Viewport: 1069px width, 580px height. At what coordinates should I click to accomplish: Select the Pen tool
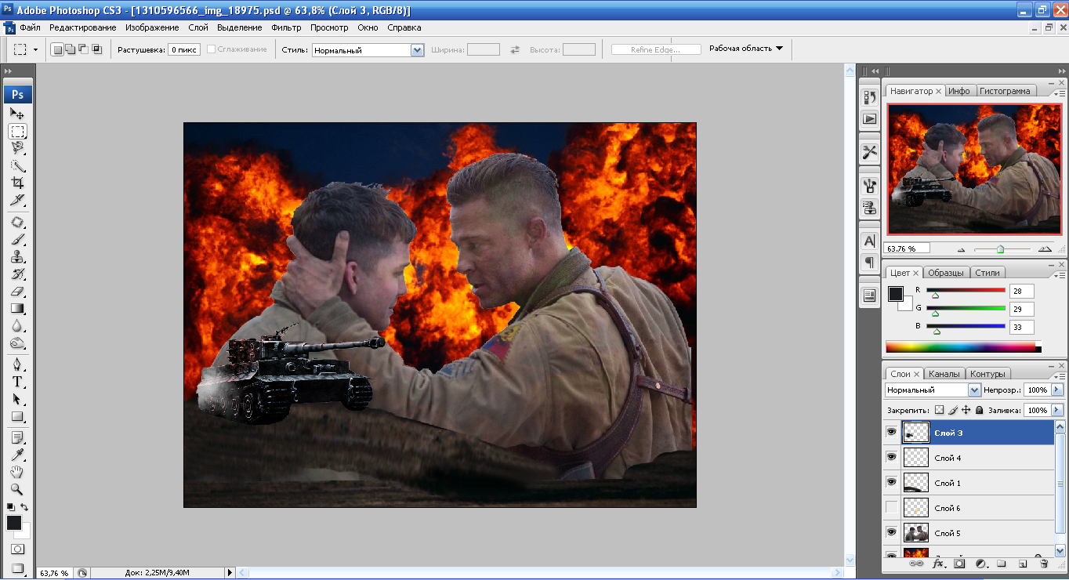(17, 365)
